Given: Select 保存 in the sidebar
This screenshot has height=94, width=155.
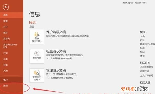Looking at the screenshot, I should (11, 33).
